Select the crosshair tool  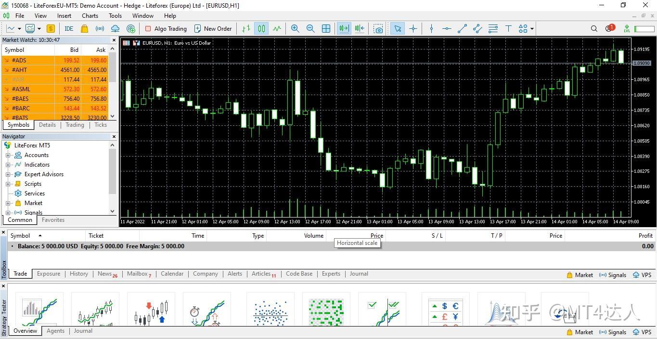pyautogui.click(x=413, y=29)
